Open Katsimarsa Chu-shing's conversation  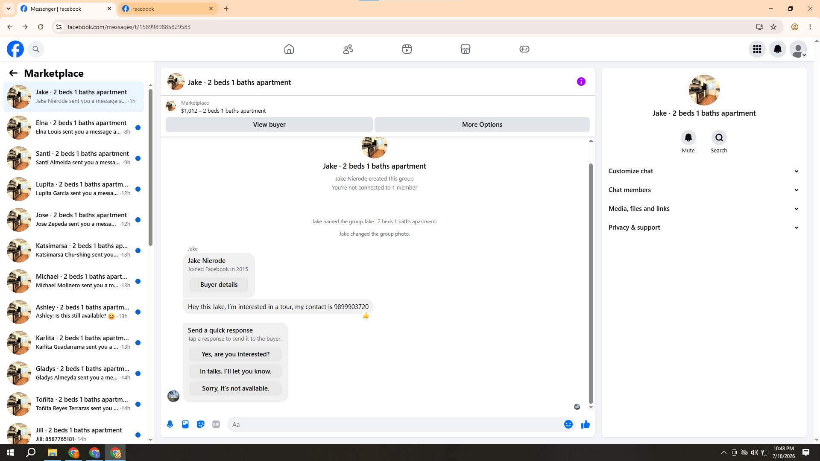coord(74,251)
